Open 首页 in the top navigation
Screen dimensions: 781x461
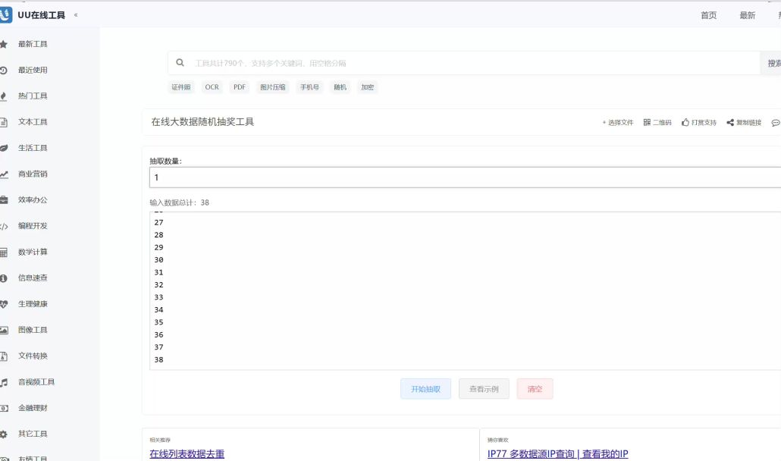click(708, 15)
